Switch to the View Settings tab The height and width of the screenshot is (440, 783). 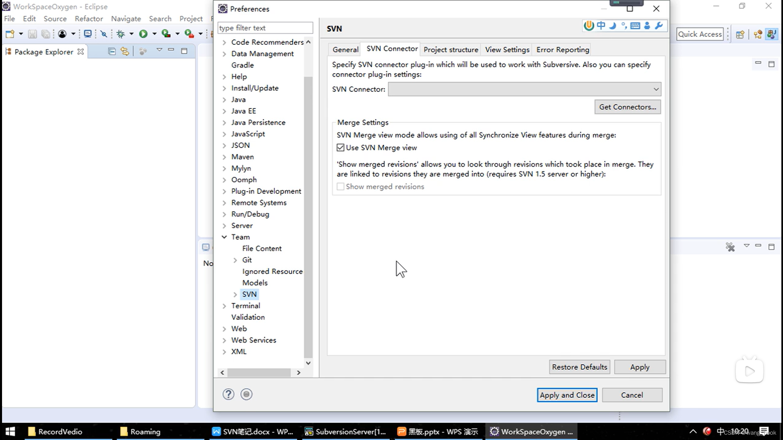(x=507, y=49)
